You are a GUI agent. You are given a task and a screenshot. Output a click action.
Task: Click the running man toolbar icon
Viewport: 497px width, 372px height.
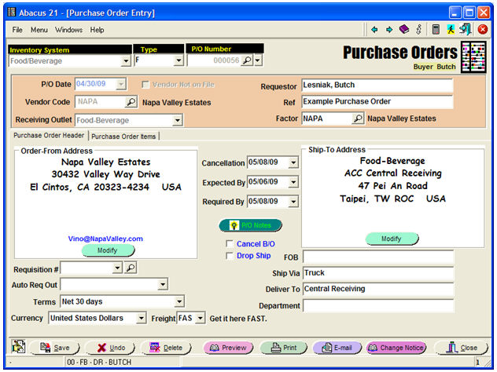tap(451, 30)
